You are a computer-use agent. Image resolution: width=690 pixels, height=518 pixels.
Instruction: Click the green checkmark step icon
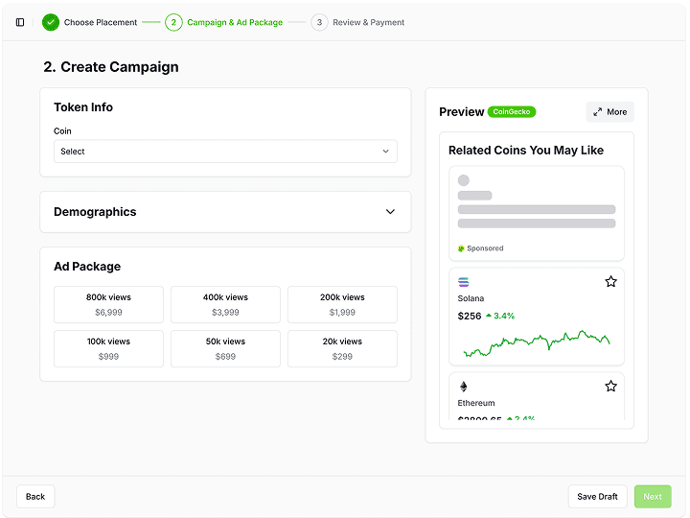51,22
